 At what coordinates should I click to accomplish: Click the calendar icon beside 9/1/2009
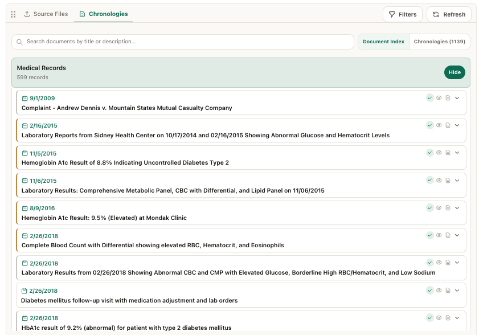click(24, 98)
